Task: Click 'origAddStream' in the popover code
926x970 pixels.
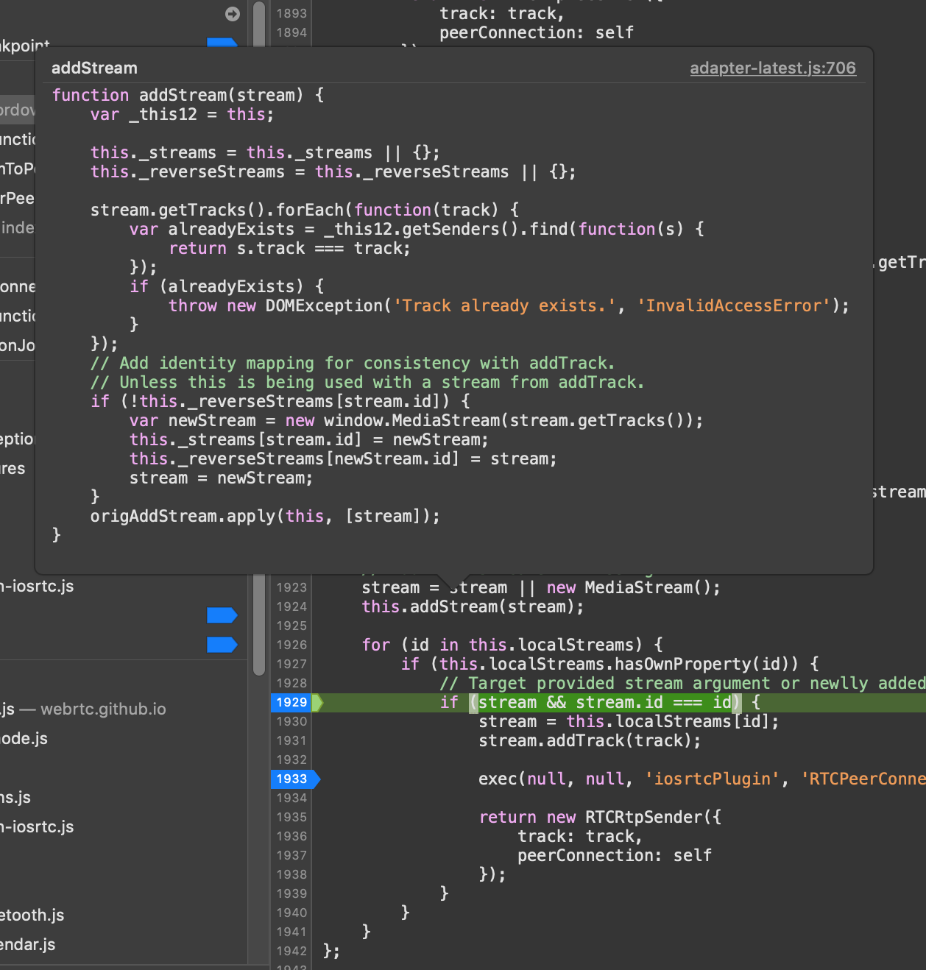Action: click(x=153, y=516)
